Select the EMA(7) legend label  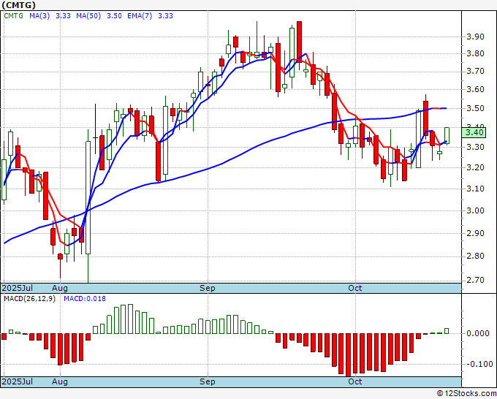140,16
